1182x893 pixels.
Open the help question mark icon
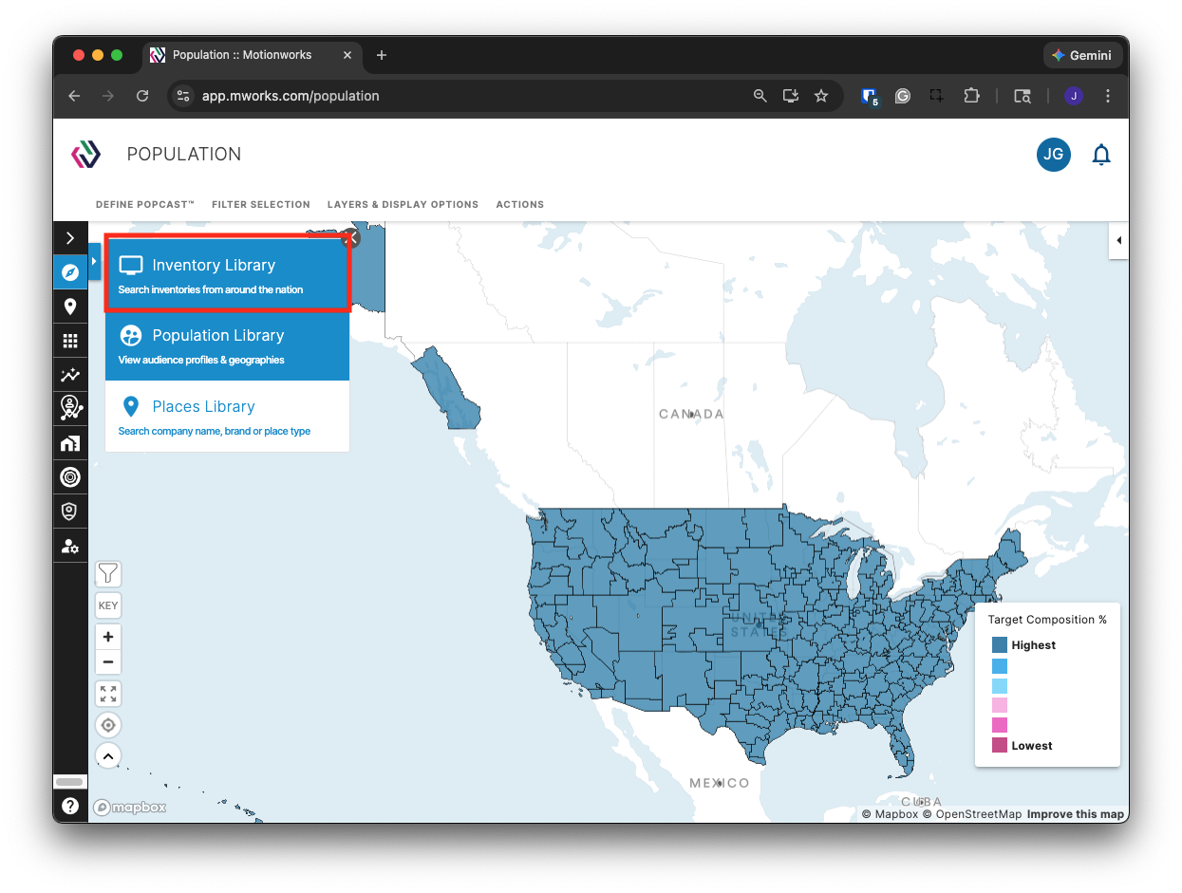click(x=70, y=806)
